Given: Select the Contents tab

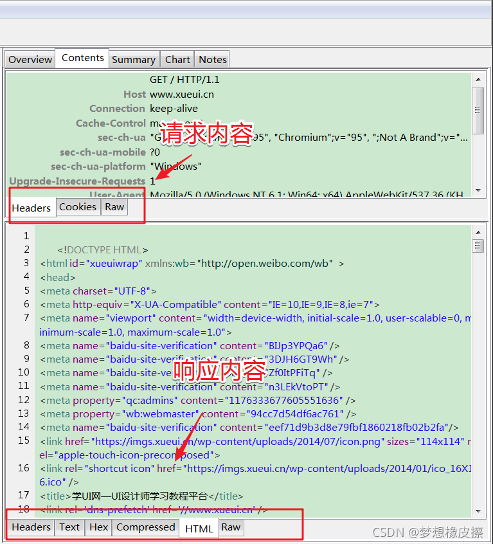Looking at the screenshot, I should (82, 58).
